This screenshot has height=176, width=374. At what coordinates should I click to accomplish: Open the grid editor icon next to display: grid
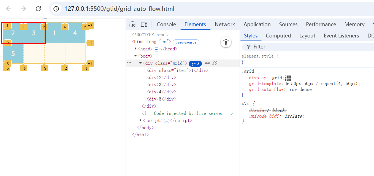(x=288, y=78)
